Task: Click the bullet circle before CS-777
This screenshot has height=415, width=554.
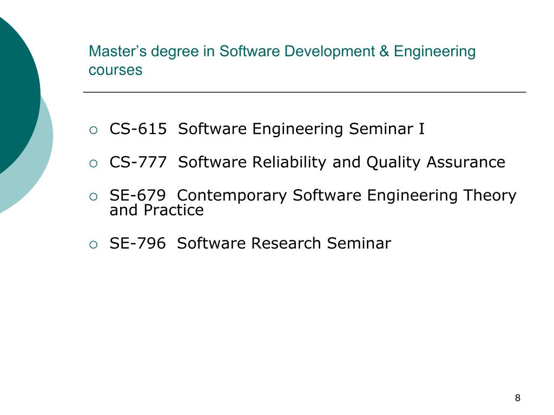Action: (93, 163)
